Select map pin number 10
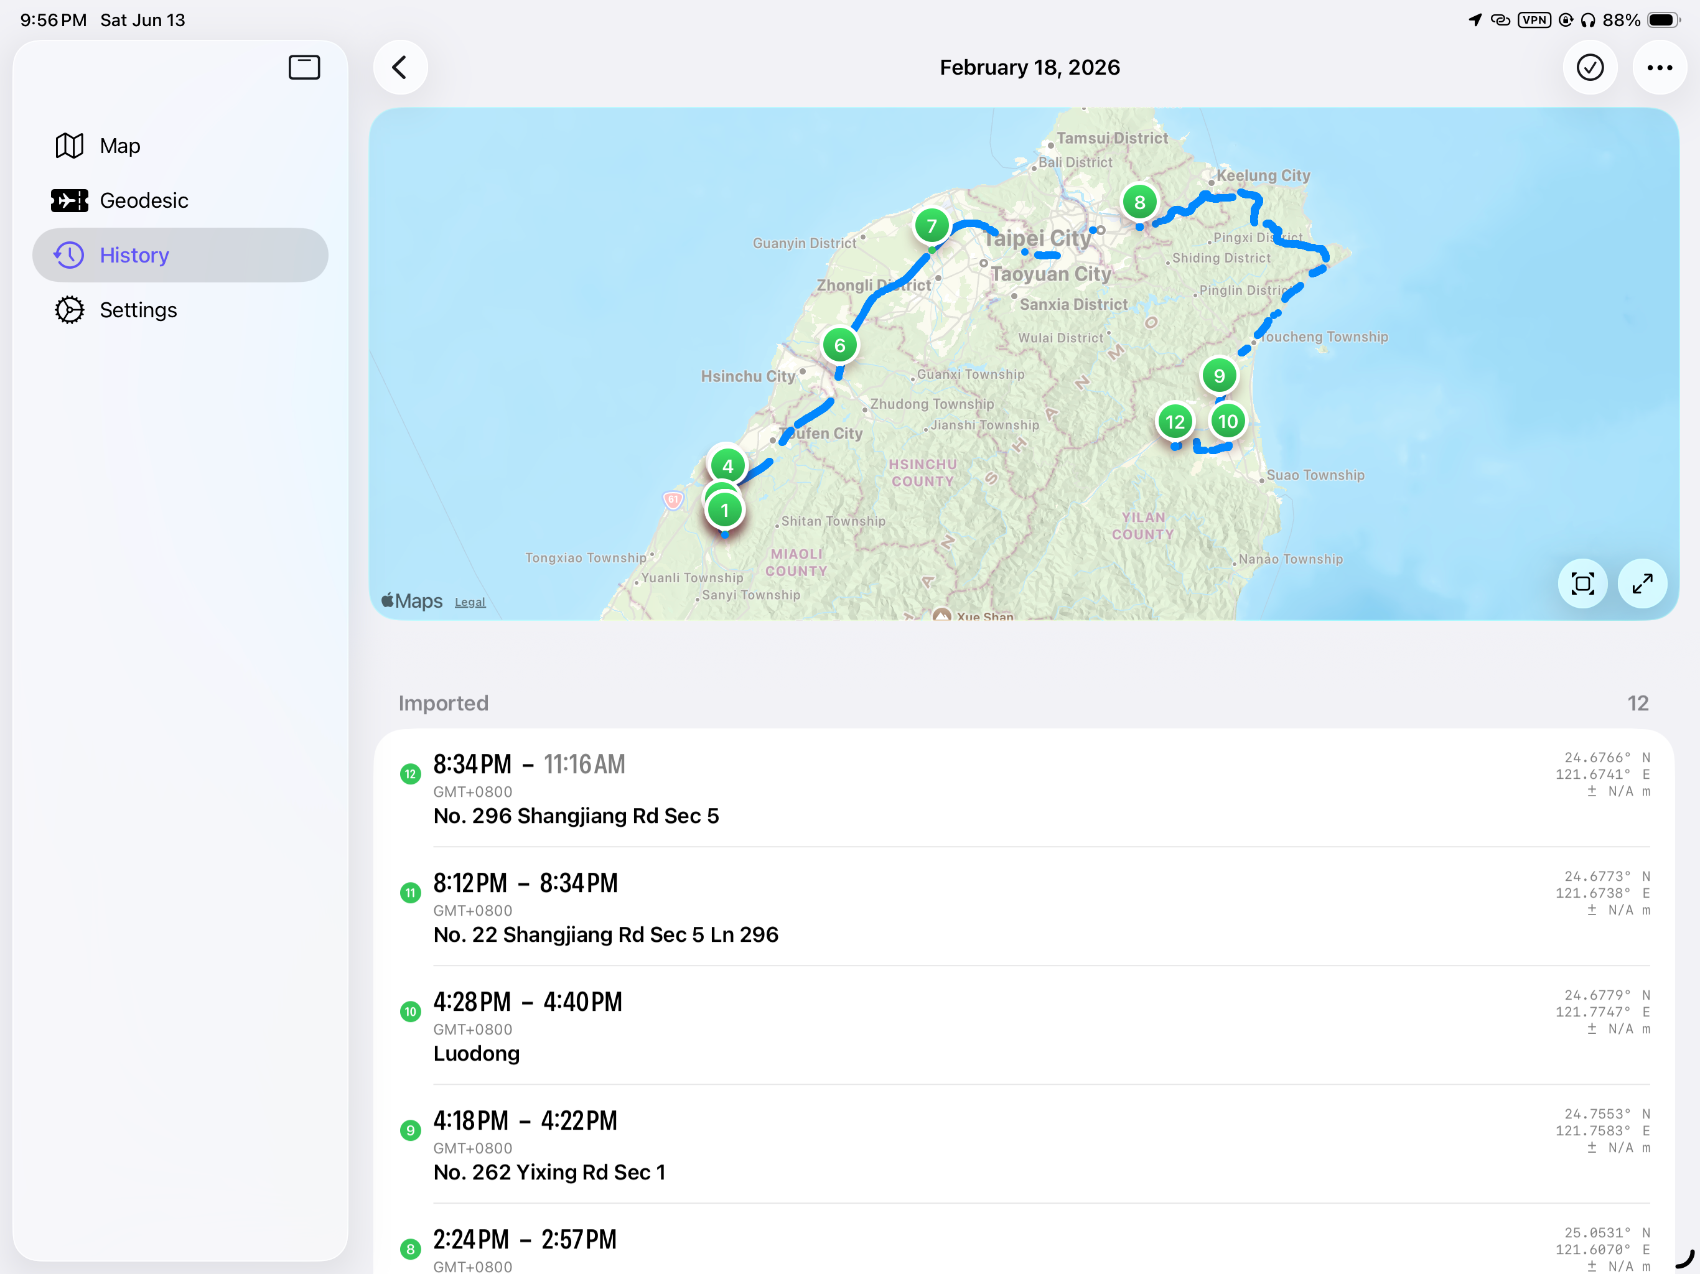1700x1274 pixels. [x=1227, y=421]
